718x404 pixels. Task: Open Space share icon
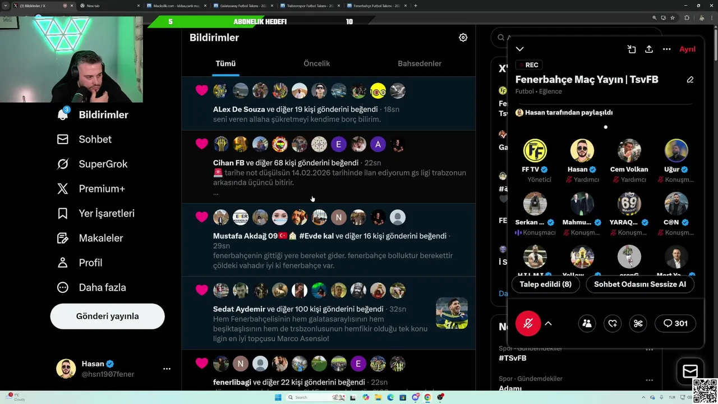click(x=649, y=49)
